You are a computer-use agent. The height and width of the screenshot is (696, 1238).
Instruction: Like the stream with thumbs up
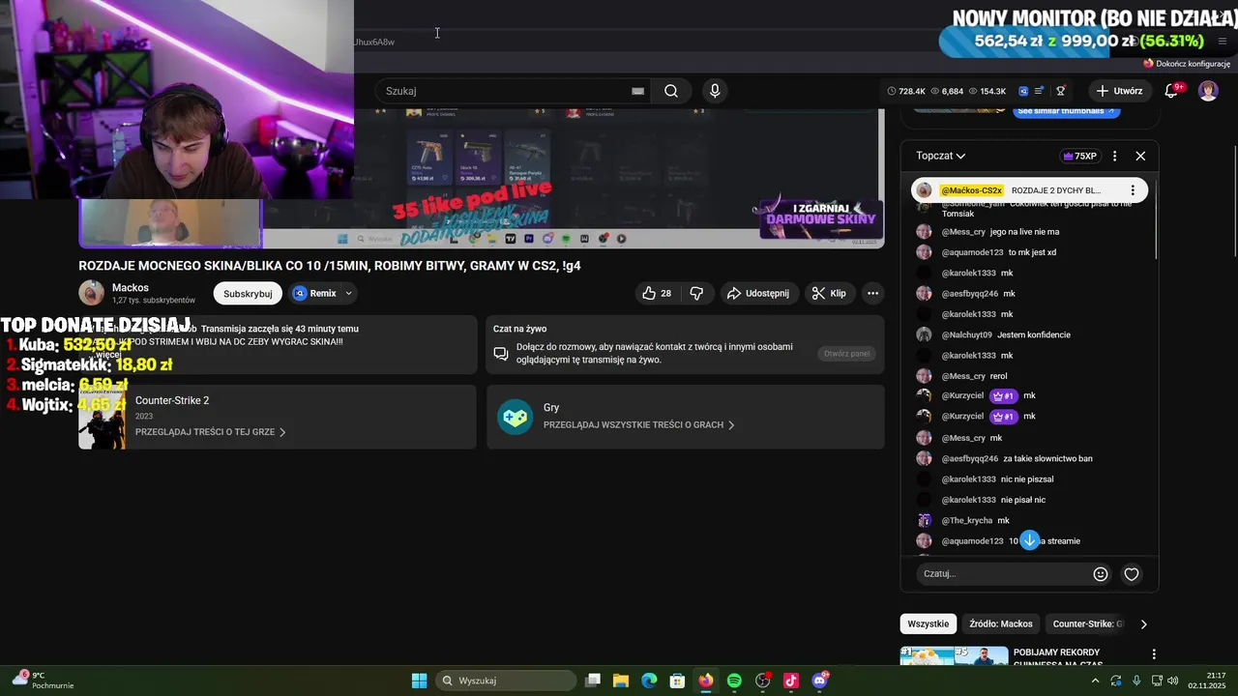point(657,293)
